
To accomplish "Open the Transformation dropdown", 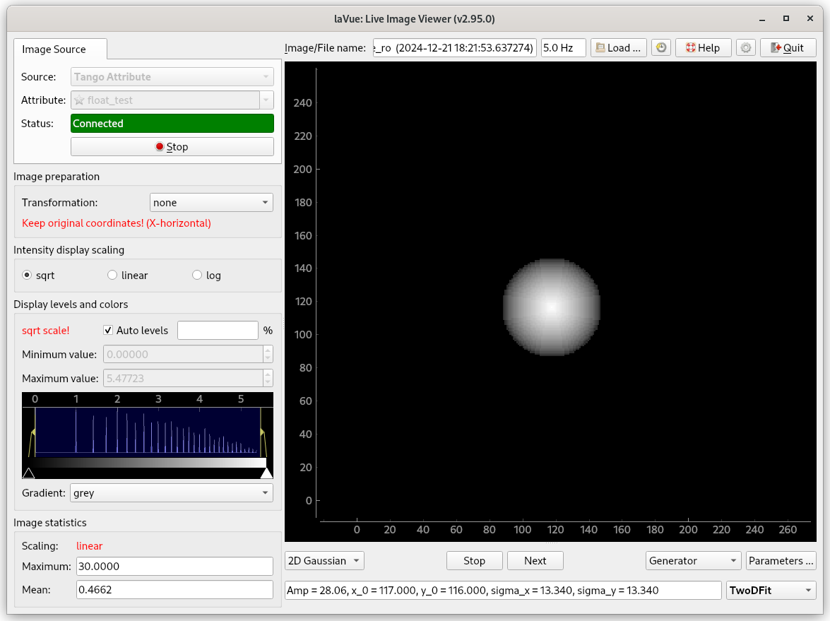I will pyautogui.click(x=211, y=203).
